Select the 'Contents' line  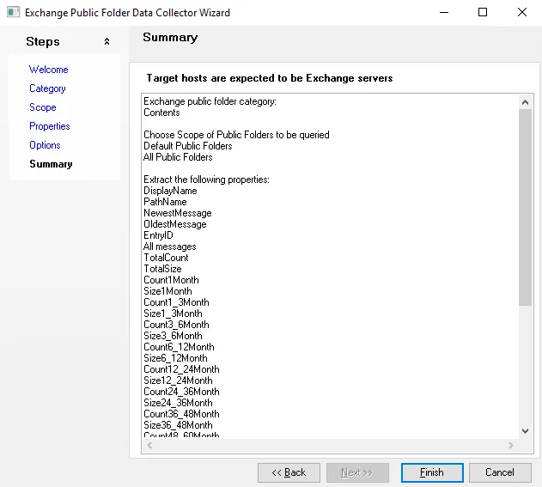(x=161, y=113)
